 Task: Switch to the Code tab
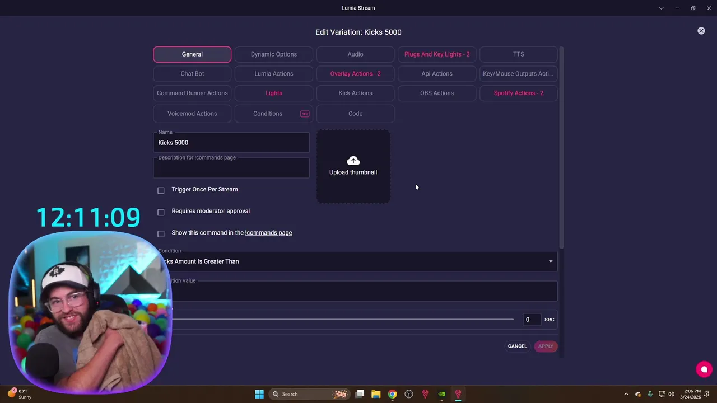point(355,114)
